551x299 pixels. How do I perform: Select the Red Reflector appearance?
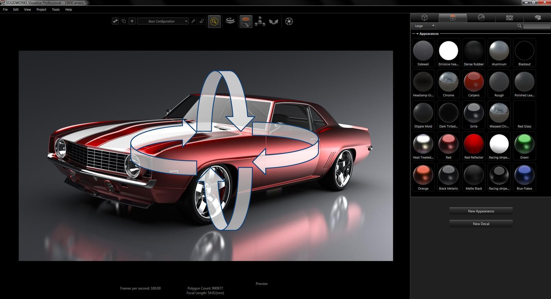click(474, 146)
